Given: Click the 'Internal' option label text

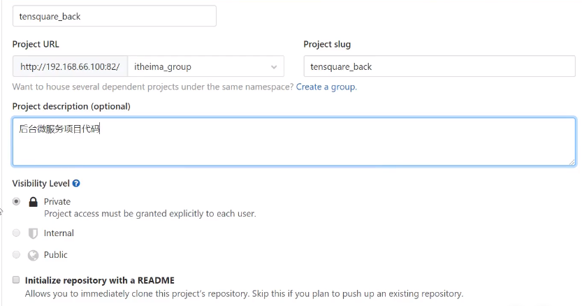Looking at the screenshot, I should [59, 233].
